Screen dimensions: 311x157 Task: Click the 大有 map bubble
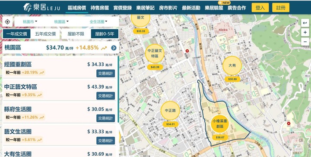tap(232, 65)
